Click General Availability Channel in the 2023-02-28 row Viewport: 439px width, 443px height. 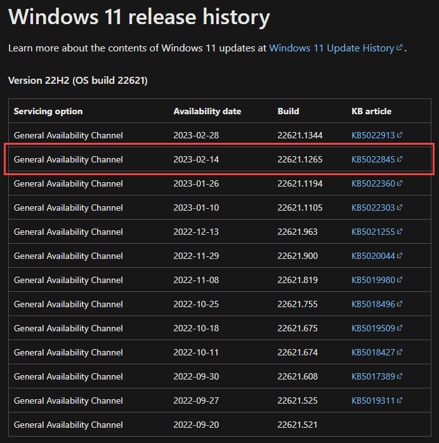click(69, 135)
